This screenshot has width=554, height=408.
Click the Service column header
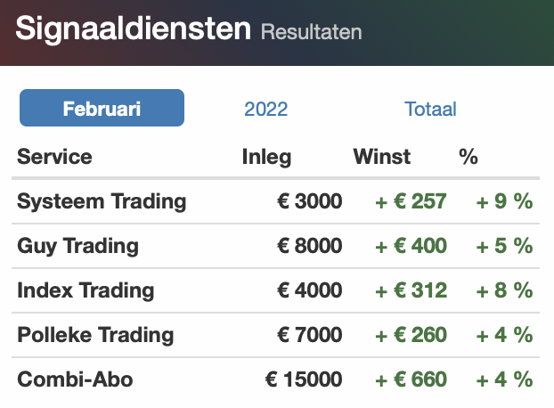tap(54, 157)
